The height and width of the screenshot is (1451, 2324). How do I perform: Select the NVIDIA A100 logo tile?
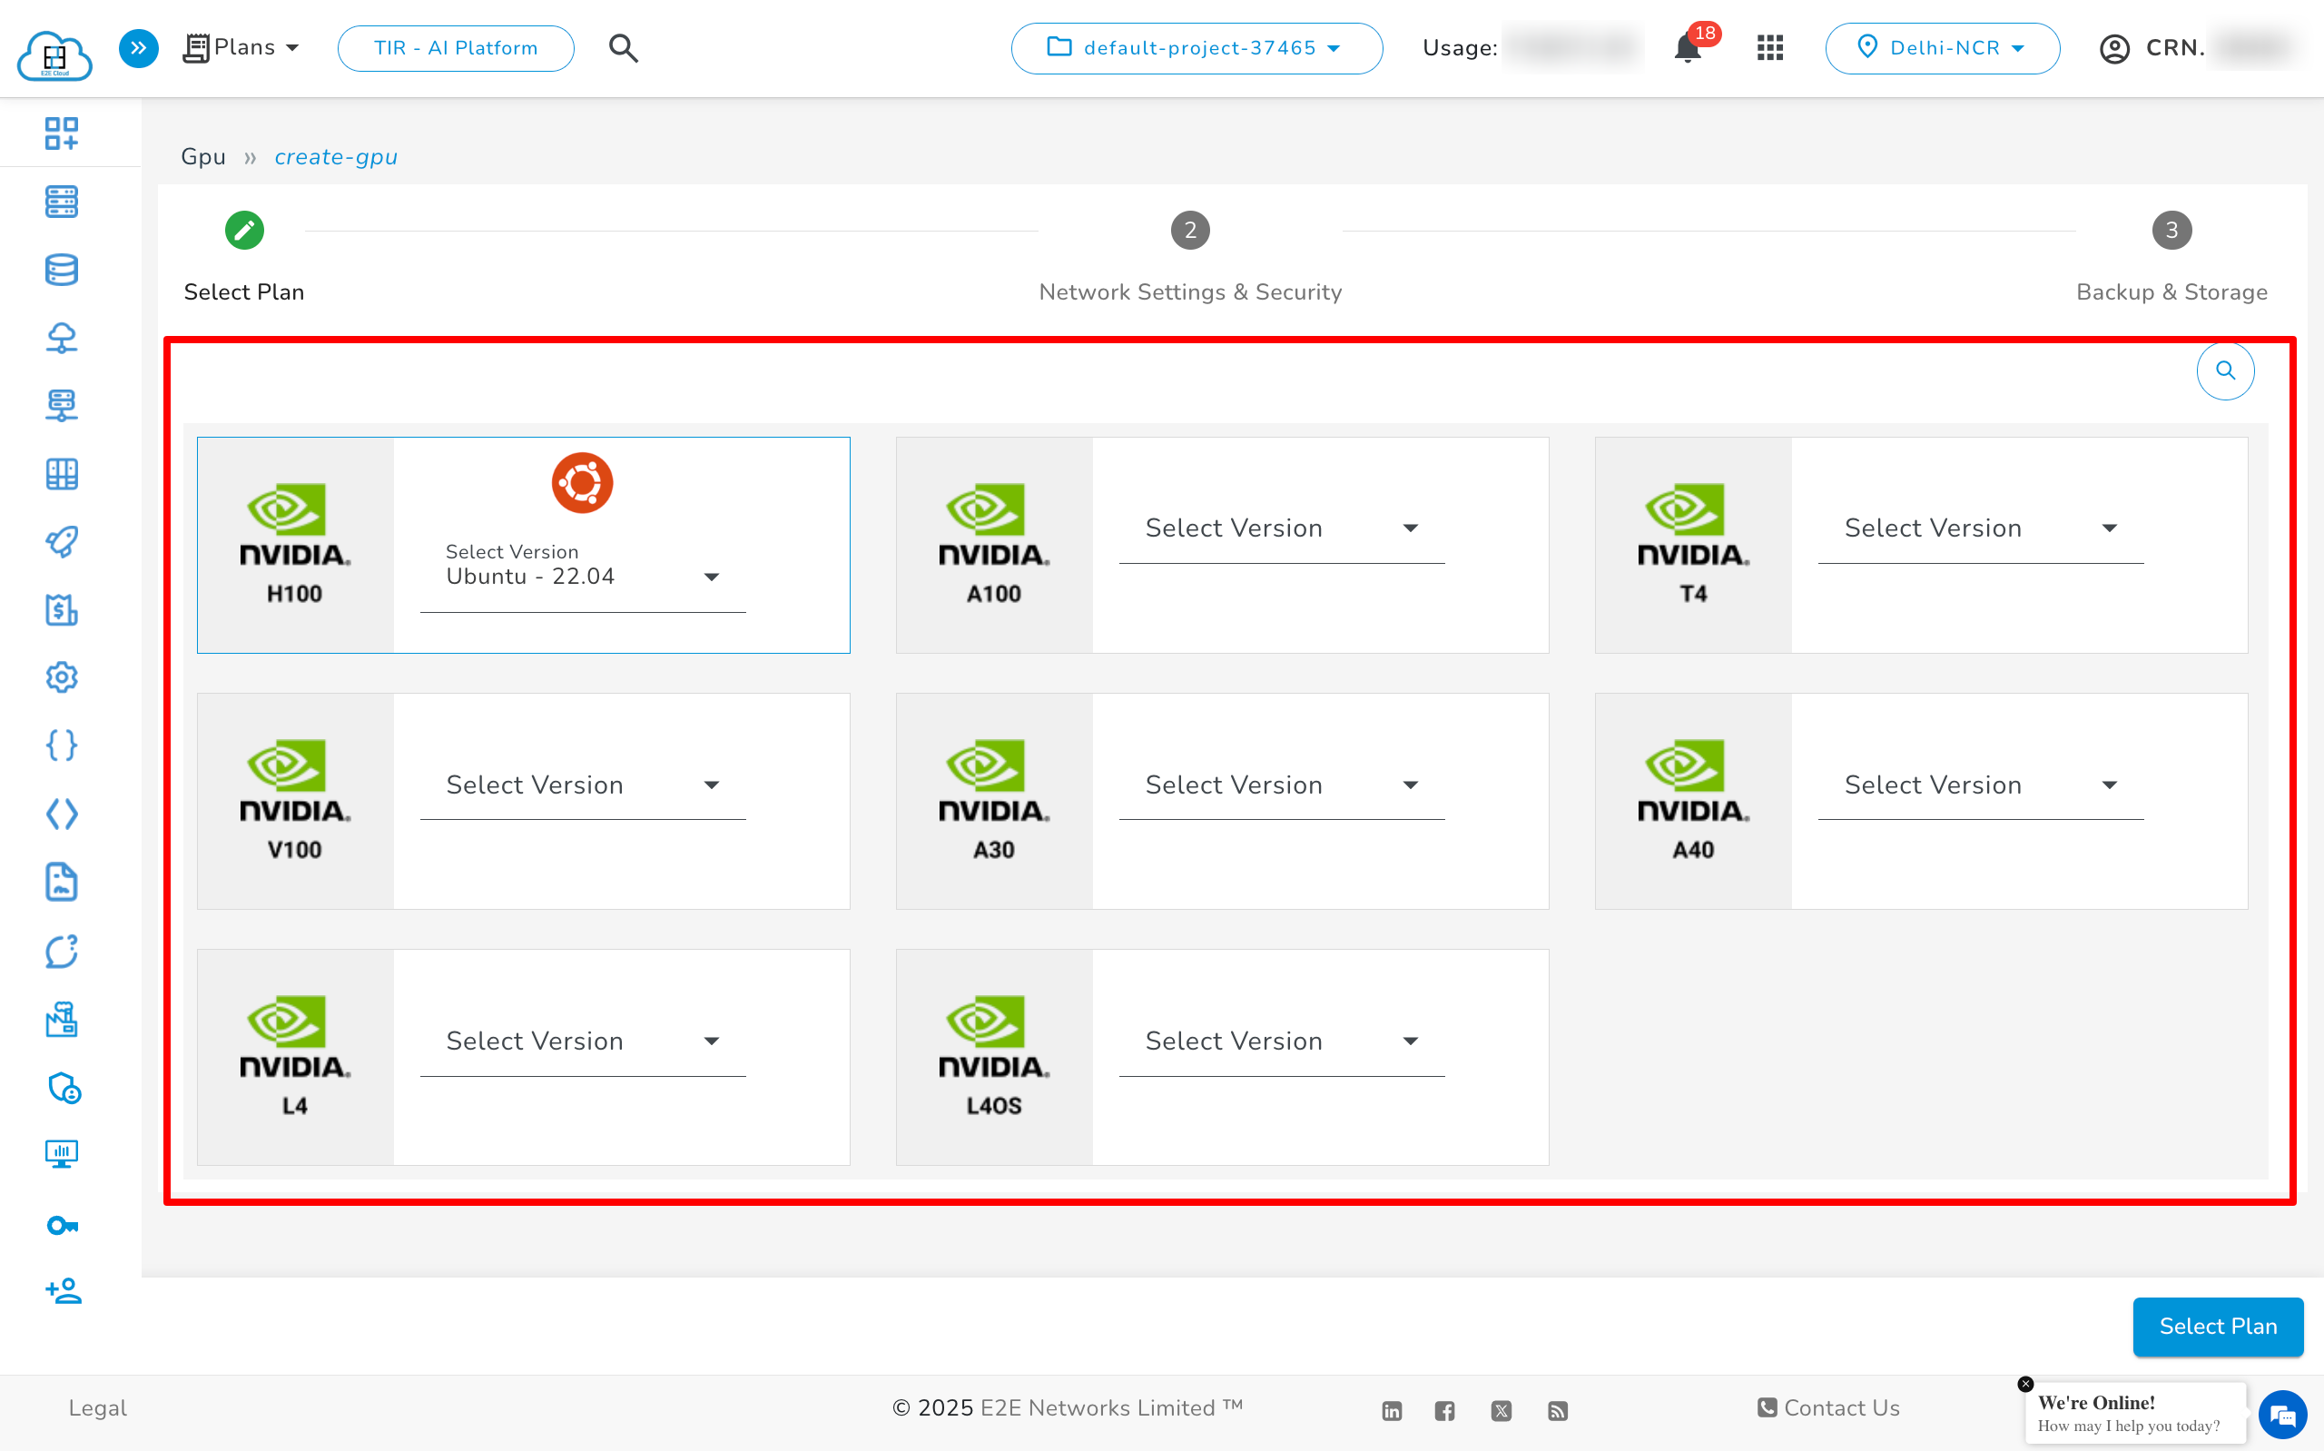click(x=994, y=544)
